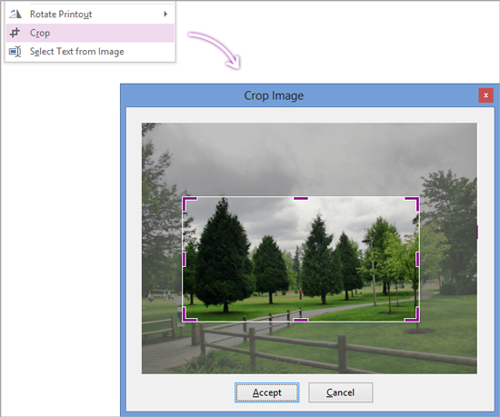Grab the top-right corner crop handle

click(412, 204)
